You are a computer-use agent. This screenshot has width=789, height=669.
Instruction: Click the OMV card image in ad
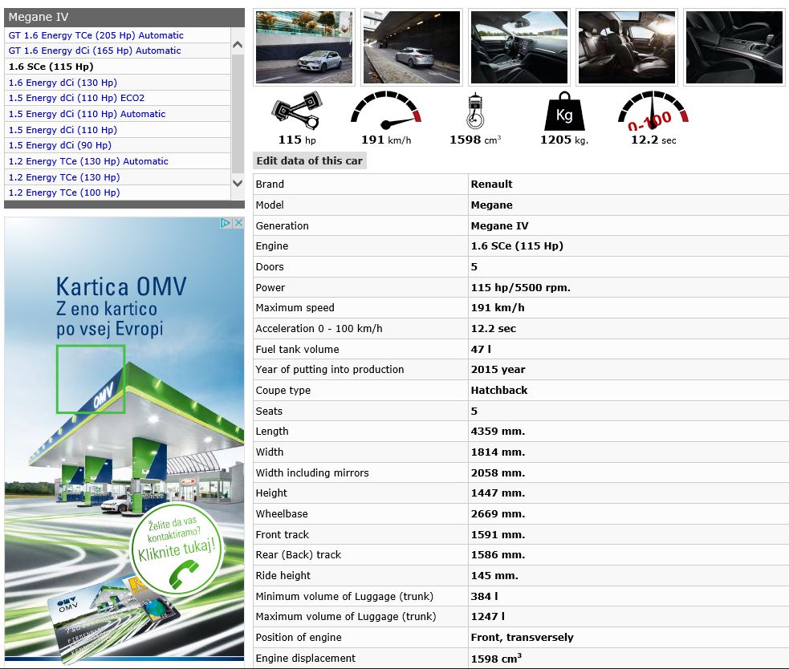113,620
